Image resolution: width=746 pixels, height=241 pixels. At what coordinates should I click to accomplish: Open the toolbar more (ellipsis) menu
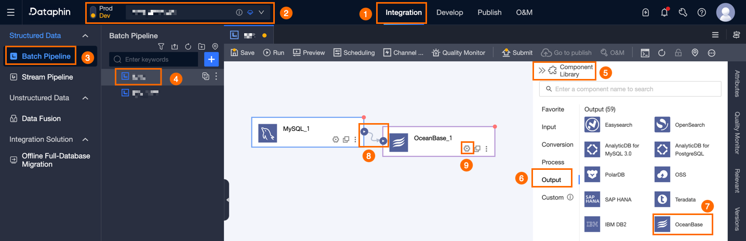[x=712, y=52]
